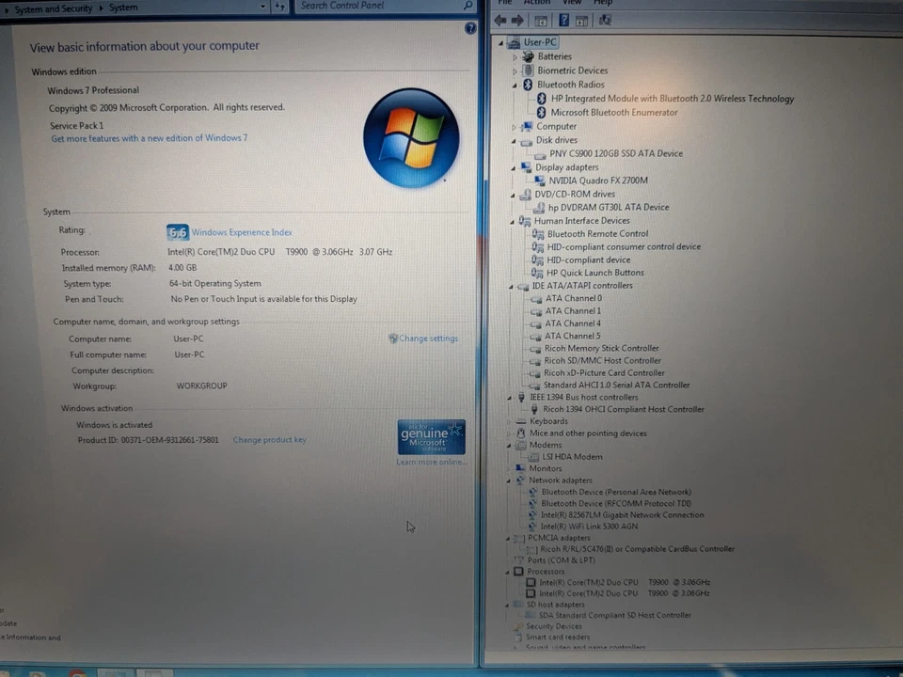Screen dimensions: 903x677
Task: Click the scan for hardware changes toolbar icon
Action: (x=605, y=21)
